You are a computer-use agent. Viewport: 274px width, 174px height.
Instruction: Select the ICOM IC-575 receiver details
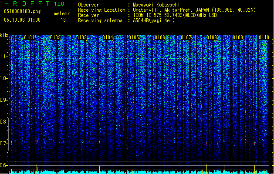click(x=175, y=15)
